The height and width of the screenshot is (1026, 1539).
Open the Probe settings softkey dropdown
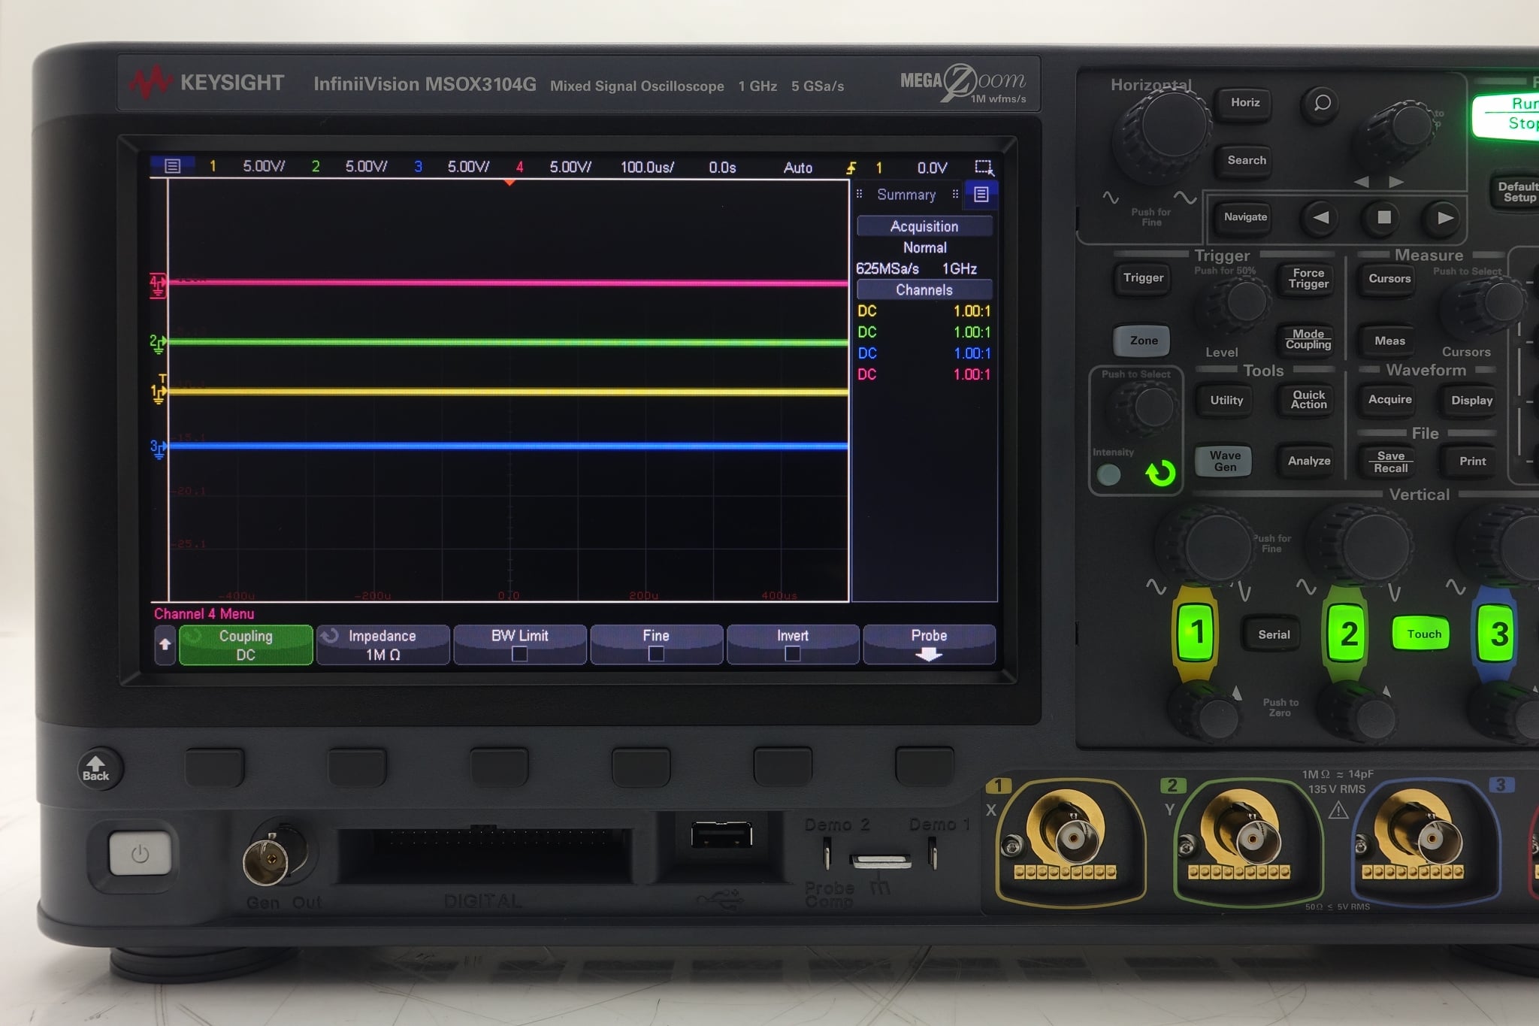tap(930, 644)
